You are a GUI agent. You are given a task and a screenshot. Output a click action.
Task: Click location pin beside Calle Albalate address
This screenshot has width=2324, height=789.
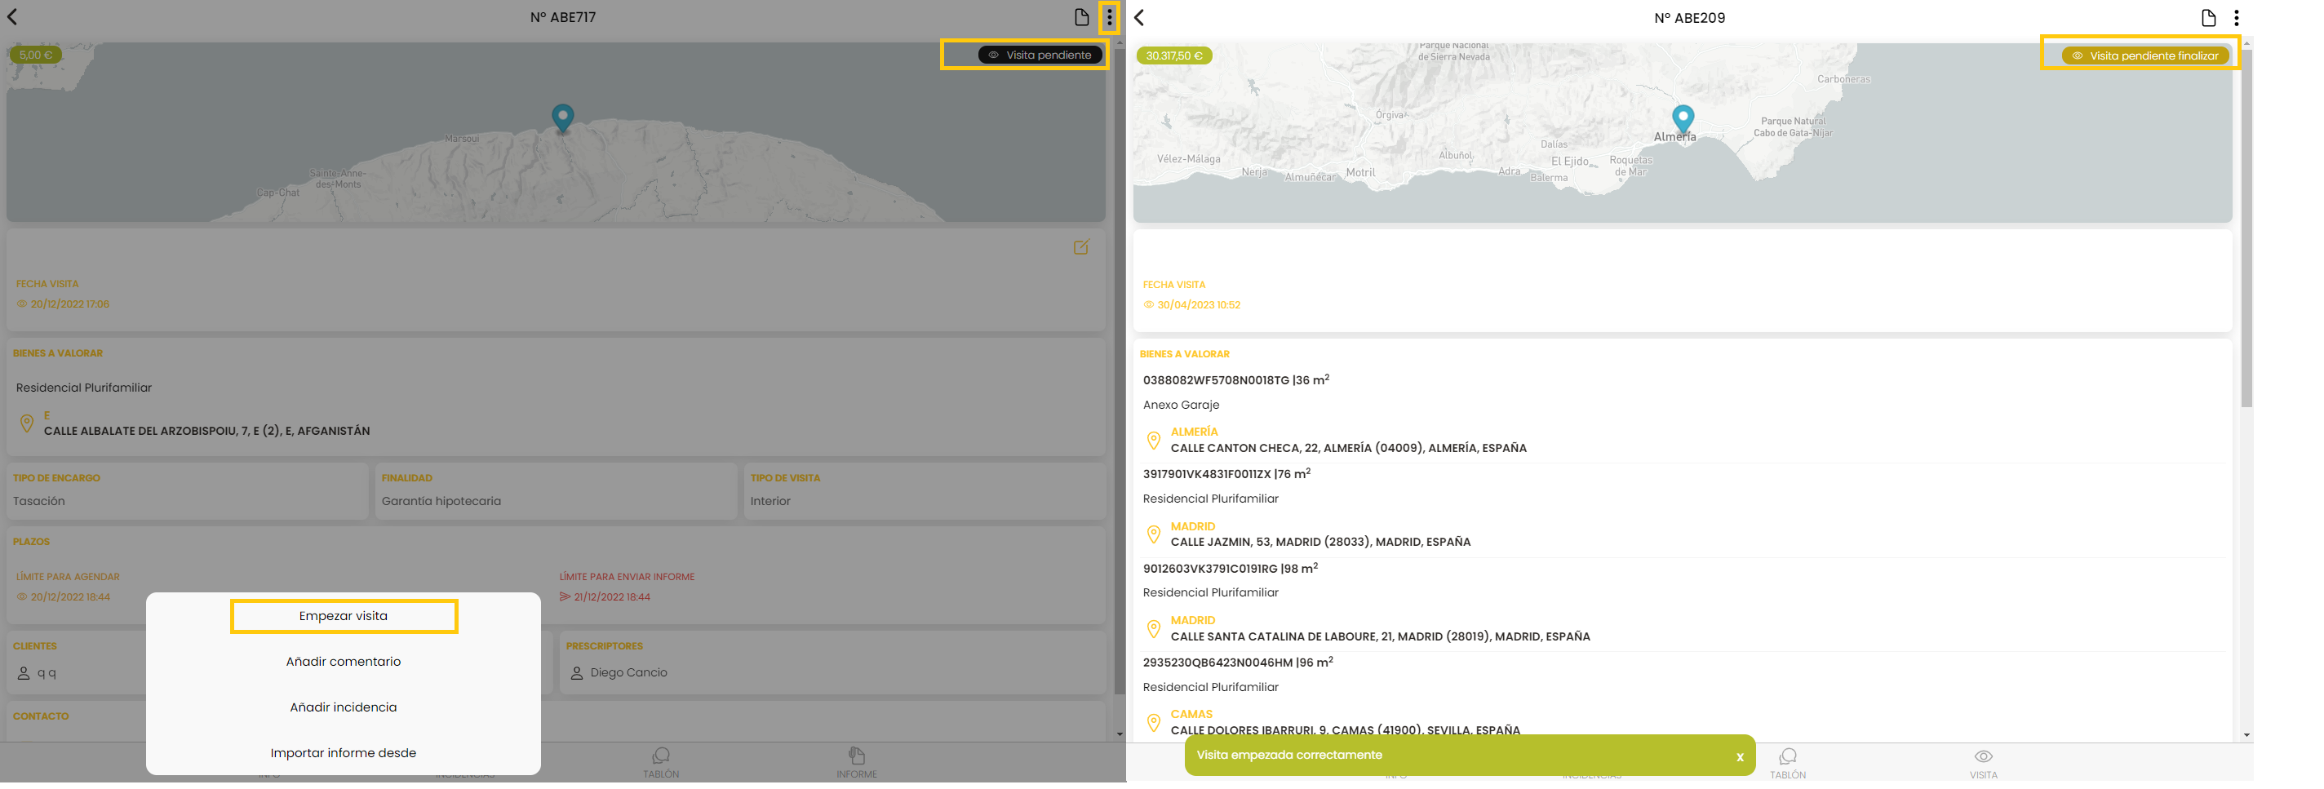(27, 423)
